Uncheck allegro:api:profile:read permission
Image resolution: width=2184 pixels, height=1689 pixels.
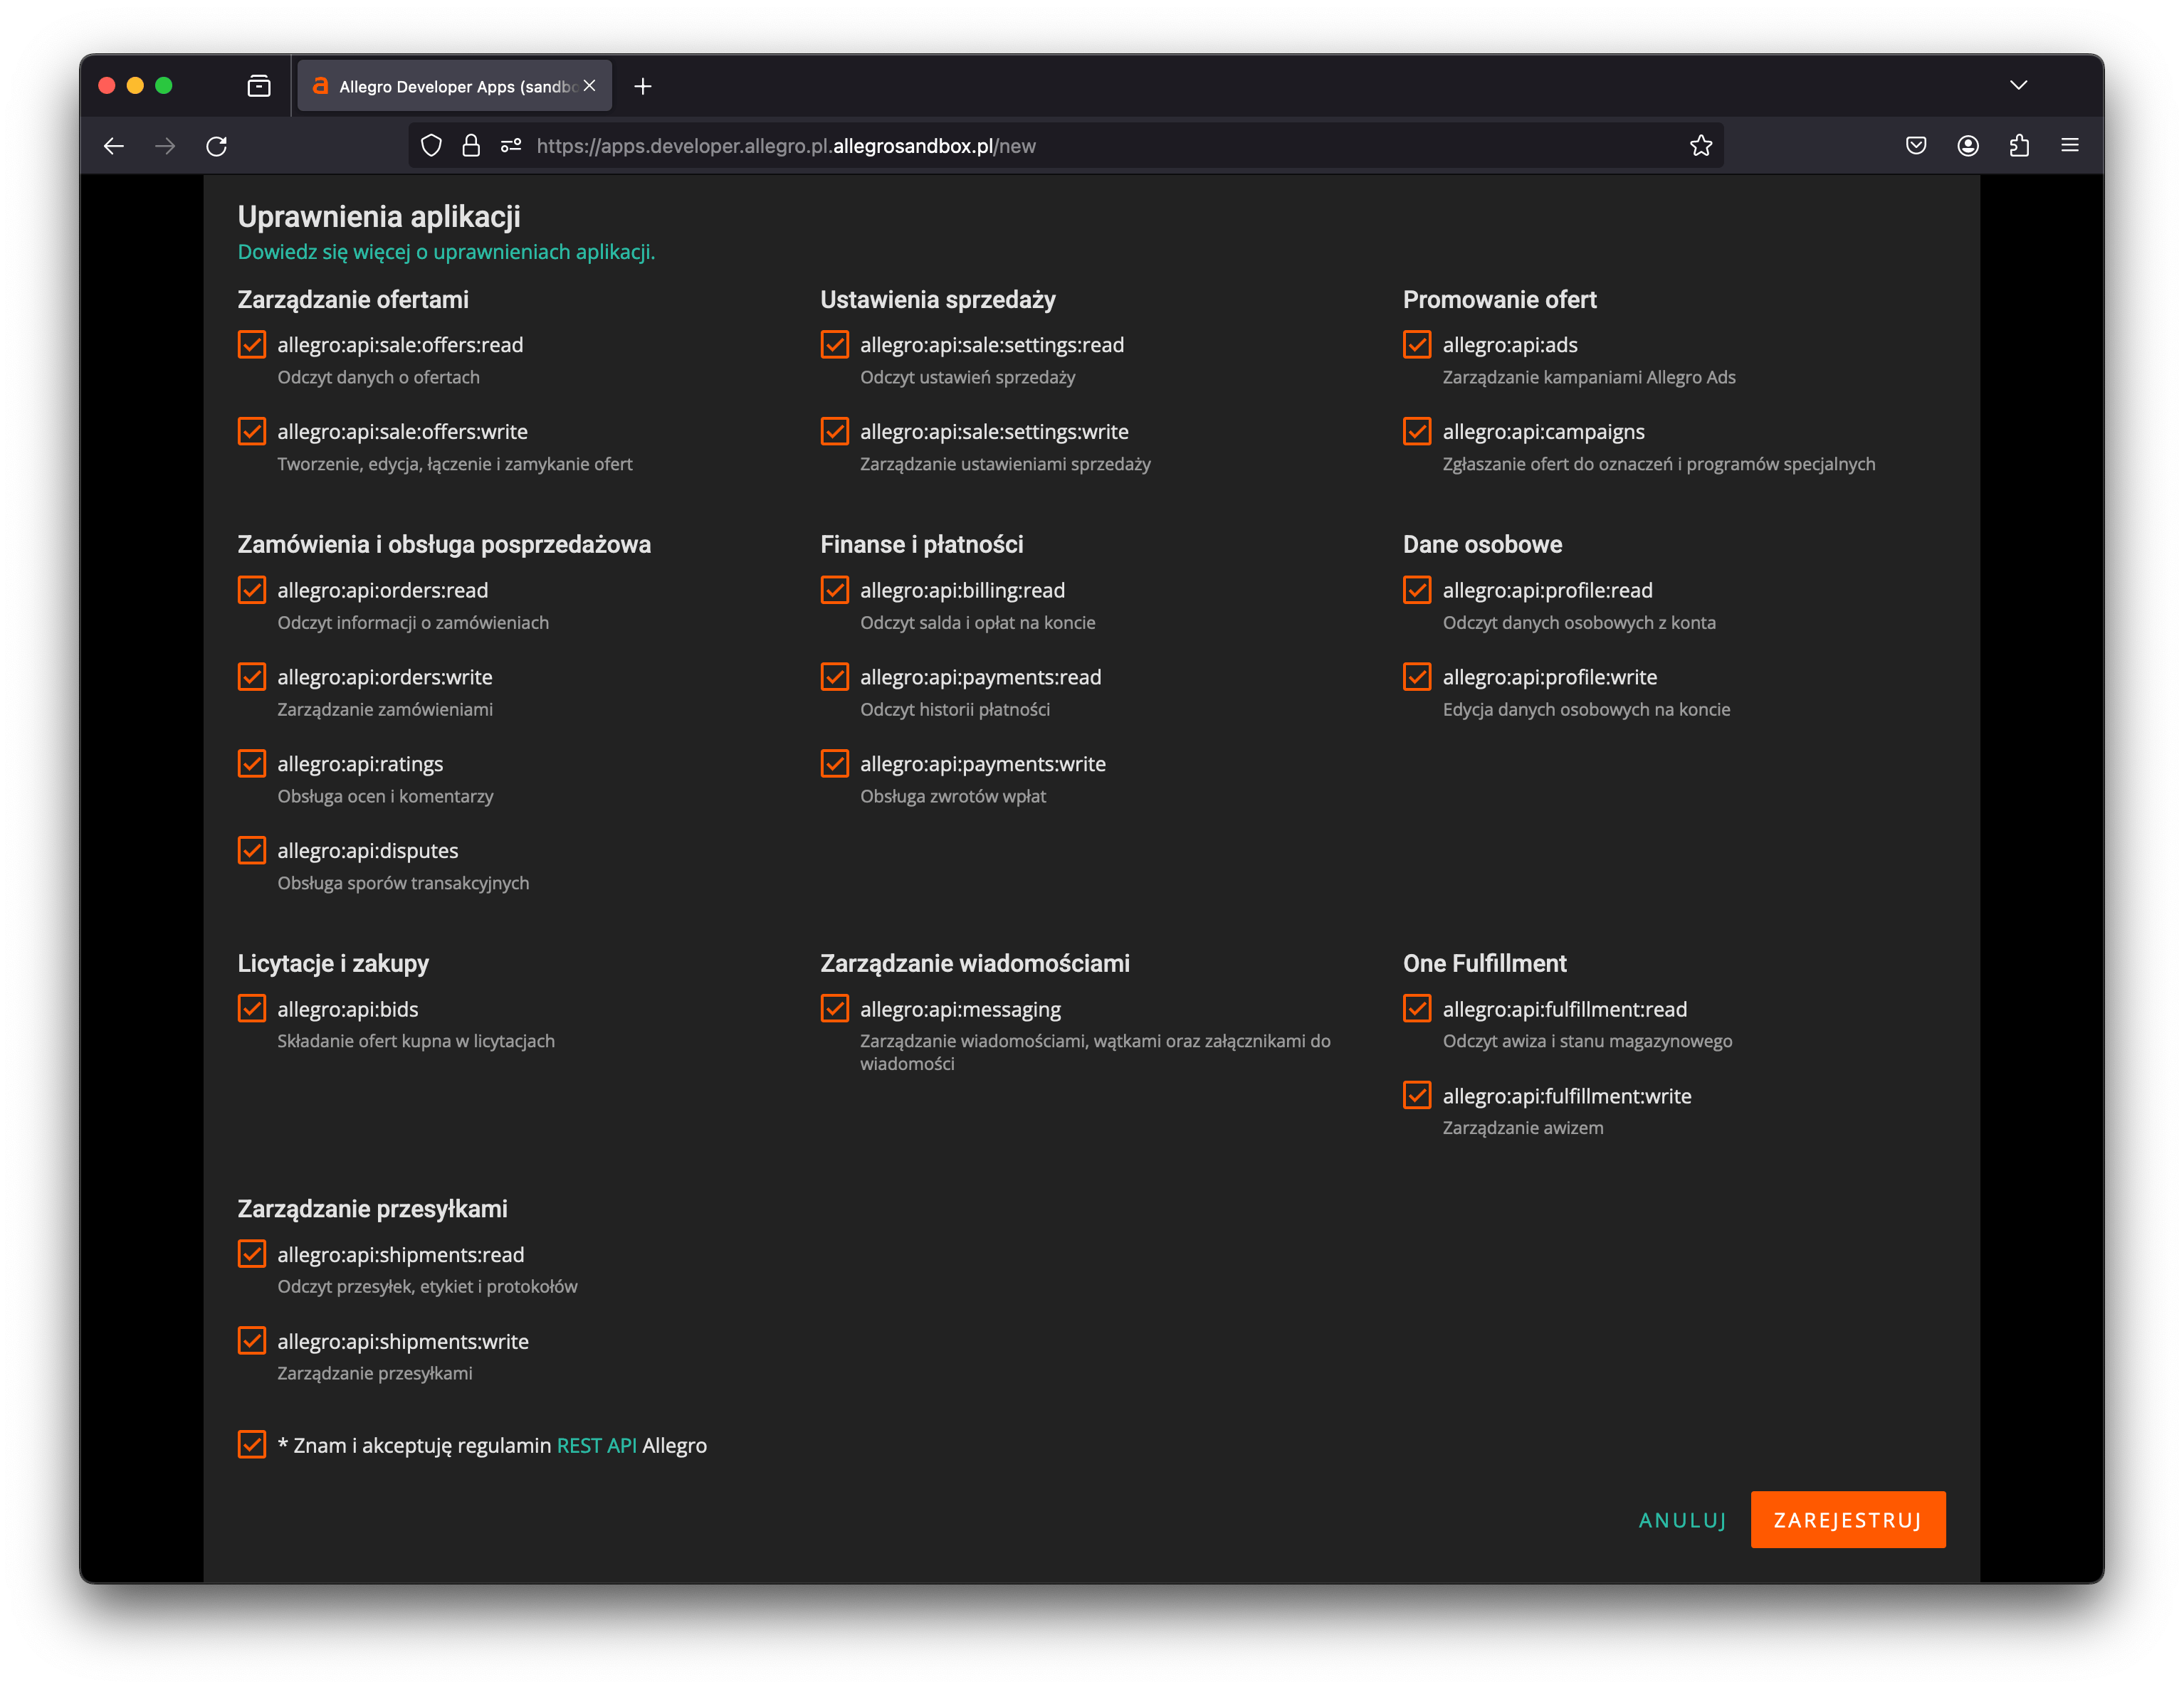pos(1417,591)
